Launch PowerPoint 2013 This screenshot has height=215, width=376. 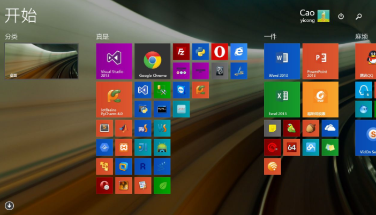tap(320, 61)
